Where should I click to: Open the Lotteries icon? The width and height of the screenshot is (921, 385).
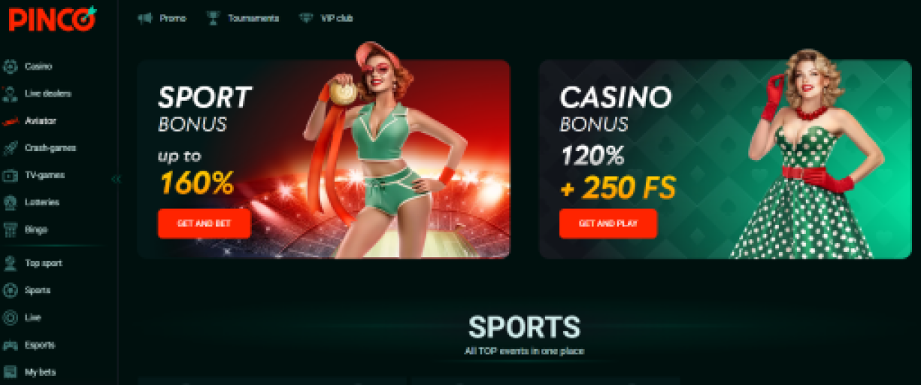pos(10,202)
